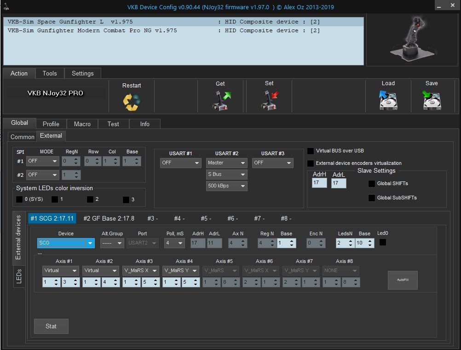Click the Get joystick icon
The image size is (461, 350).
click(220, 100)
